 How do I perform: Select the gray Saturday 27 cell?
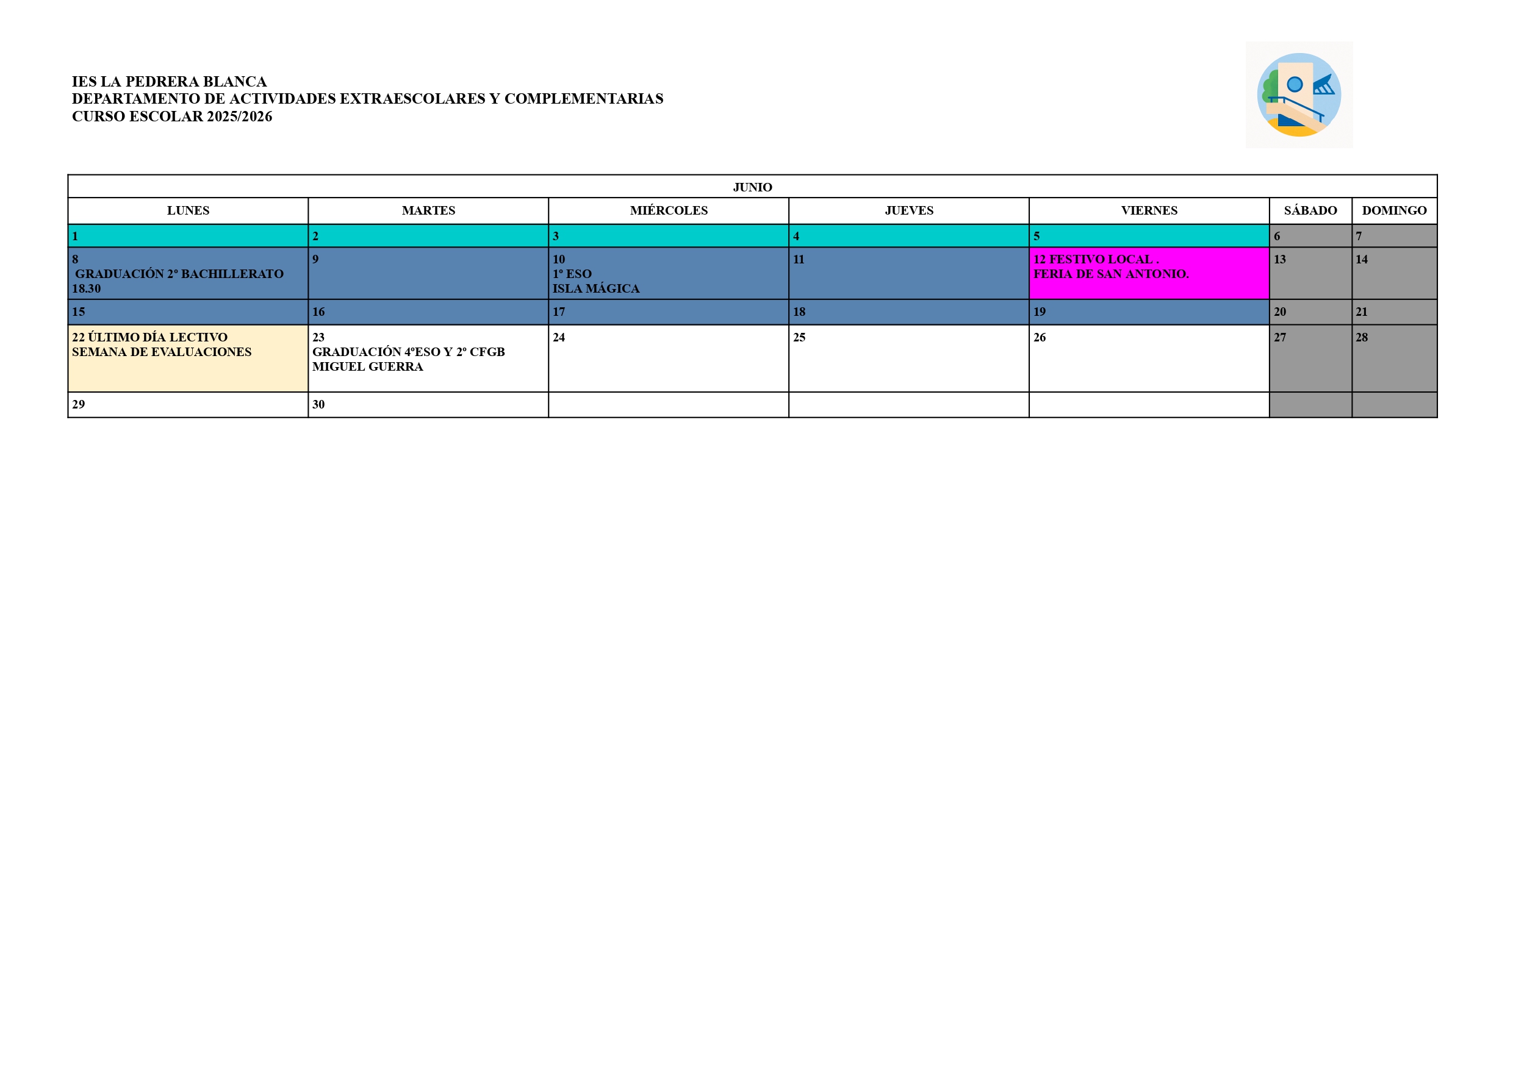pyautogui.click(x=1310, y=358)
